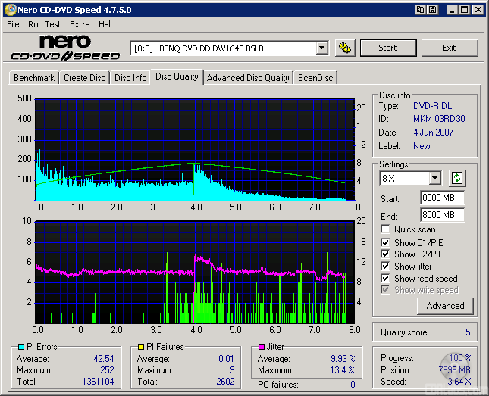This screenshot has width=489, height=396.
Task: Click the app icon in title bar
Action: coord(10,10)
